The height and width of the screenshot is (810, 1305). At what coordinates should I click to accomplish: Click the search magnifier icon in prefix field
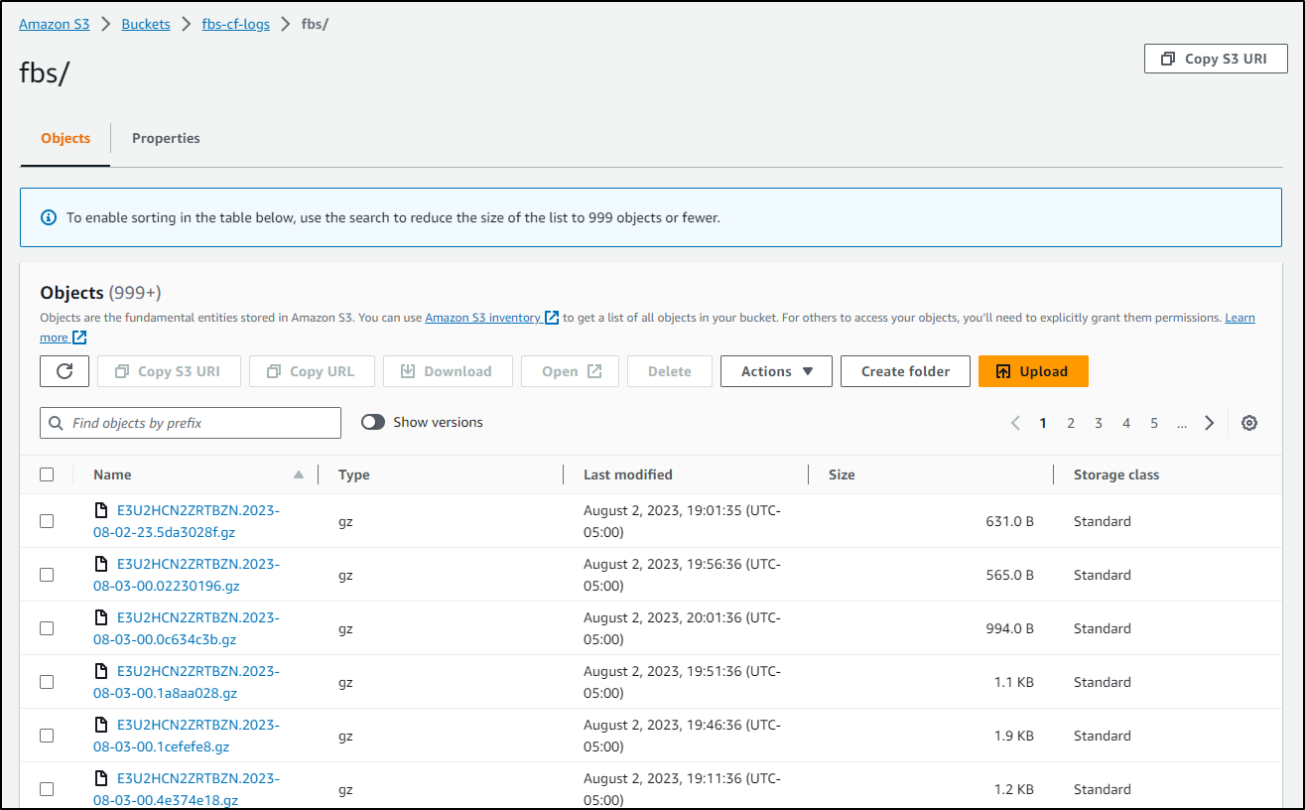(57, 423)
